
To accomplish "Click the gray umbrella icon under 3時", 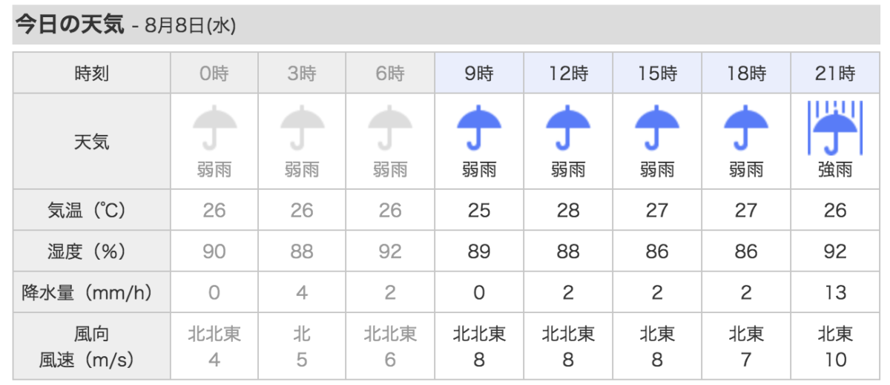I will [302, 128].
